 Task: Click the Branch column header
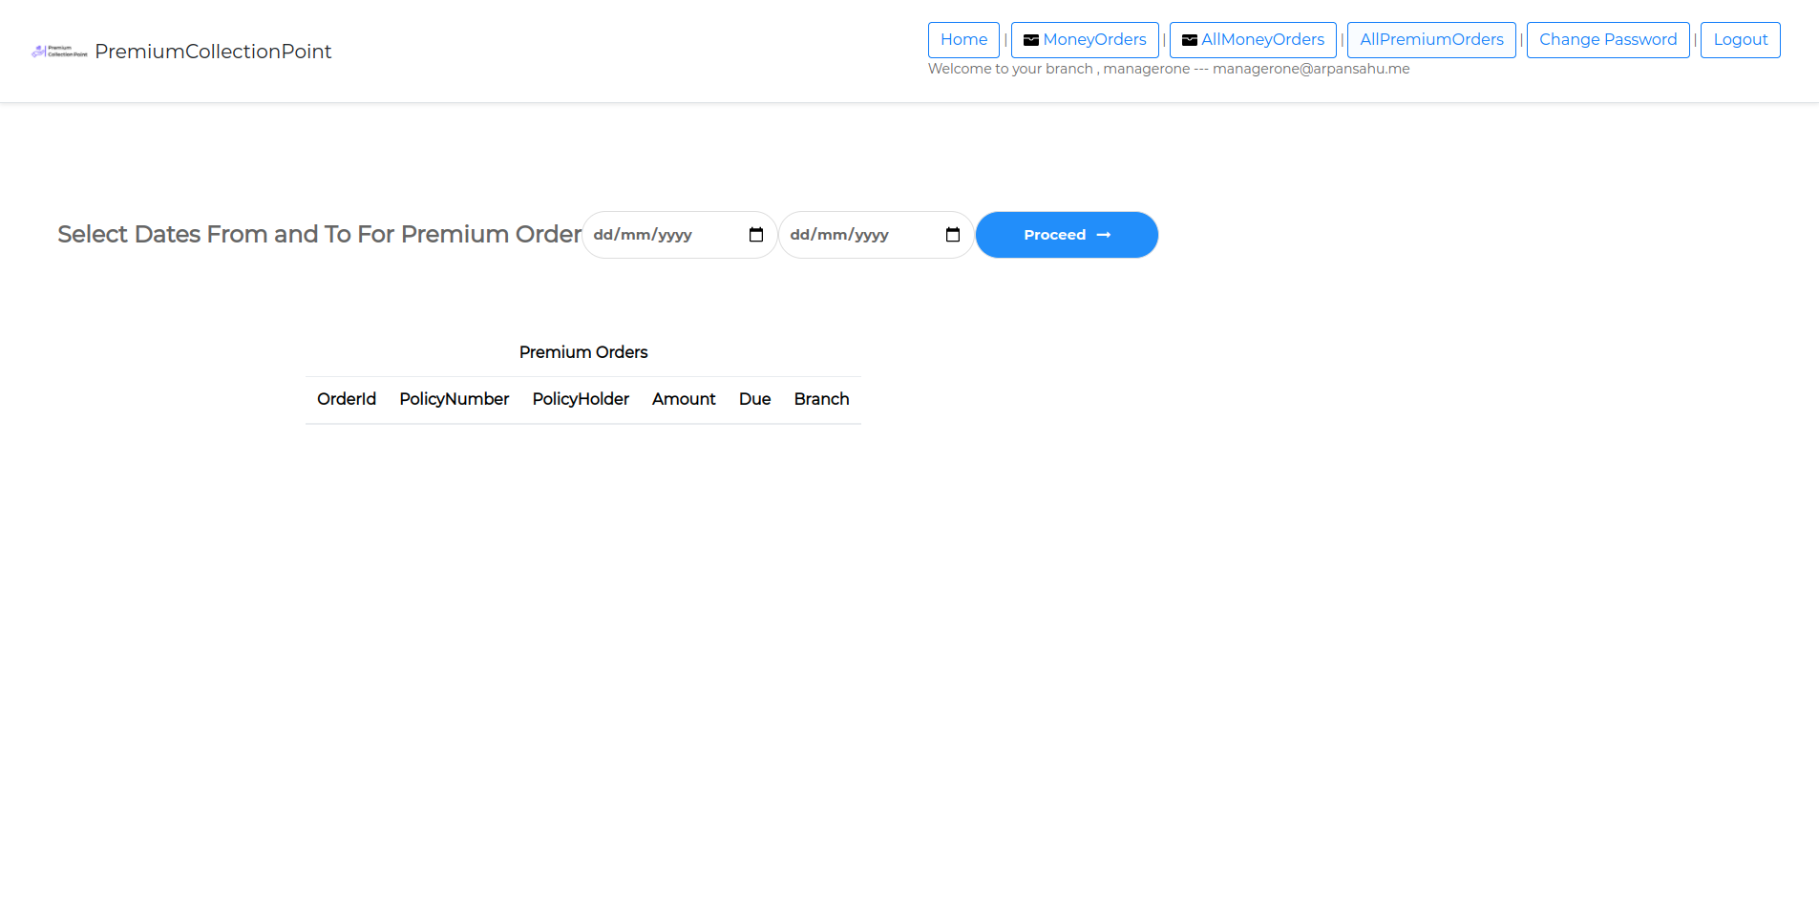pyautogui.click(x=821, y=399)
